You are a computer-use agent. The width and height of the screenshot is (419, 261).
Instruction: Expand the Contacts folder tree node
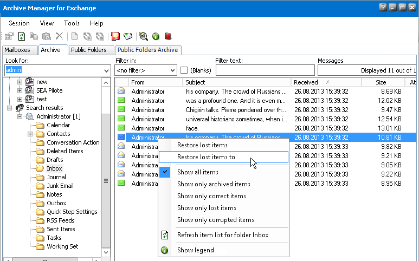pyautogui.click(x=30, y=134)
